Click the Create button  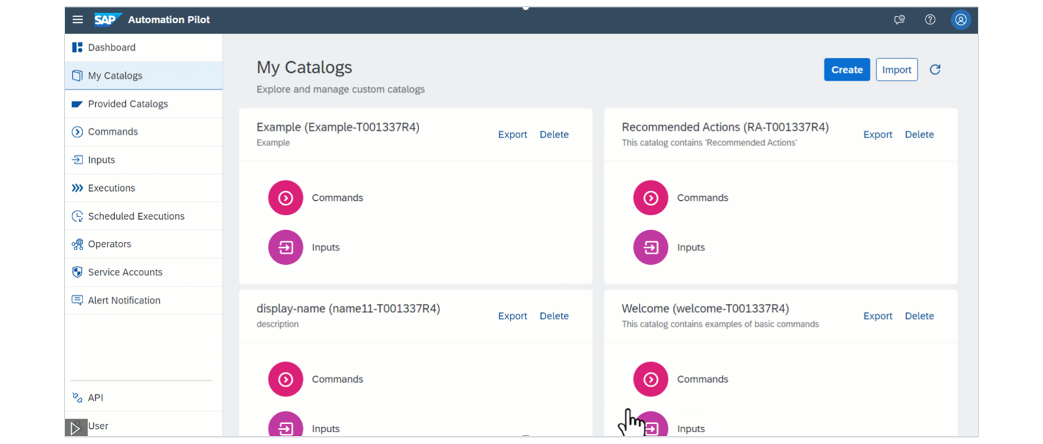pyautogui.click(x=847, y=70)
